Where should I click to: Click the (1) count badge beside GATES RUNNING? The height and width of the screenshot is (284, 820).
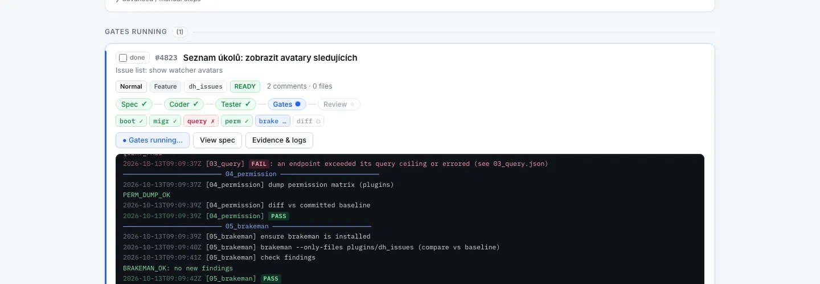(180, 32)
